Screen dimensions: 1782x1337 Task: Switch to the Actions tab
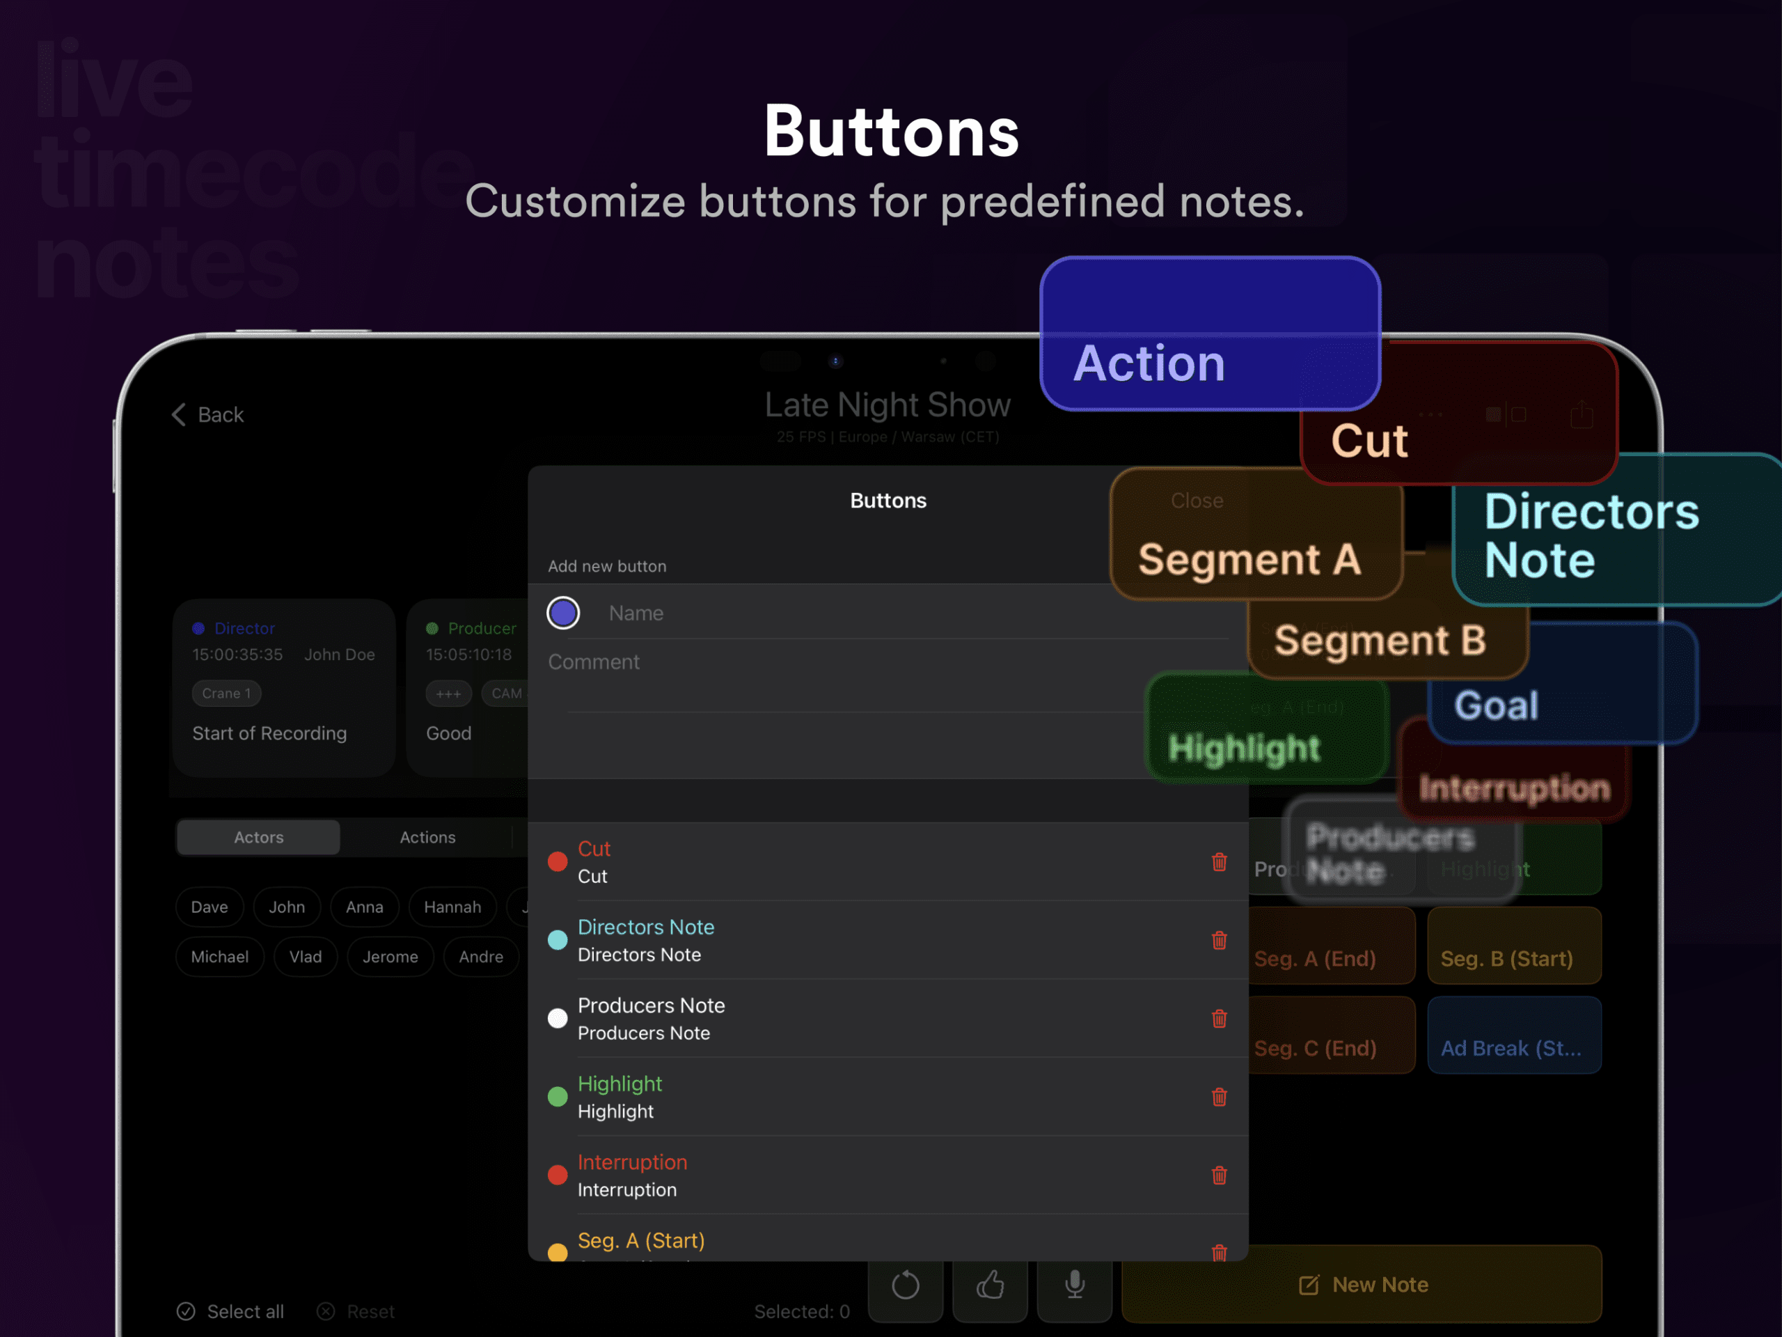click(x=428, y=836)
